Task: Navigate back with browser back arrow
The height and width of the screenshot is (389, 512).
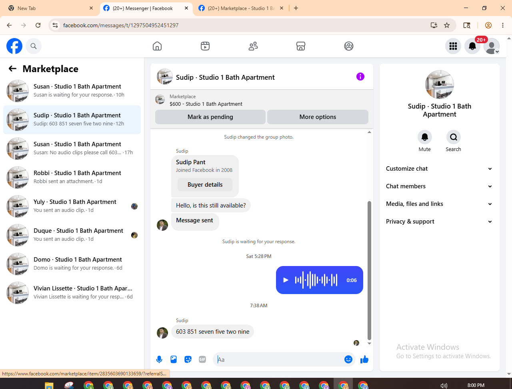Action: [x=9, y=25]
